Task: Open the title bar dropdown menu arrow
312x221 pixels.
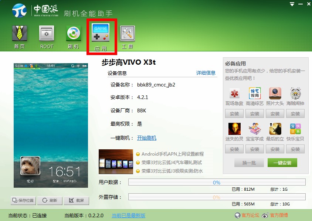Action: pos(292,4)
